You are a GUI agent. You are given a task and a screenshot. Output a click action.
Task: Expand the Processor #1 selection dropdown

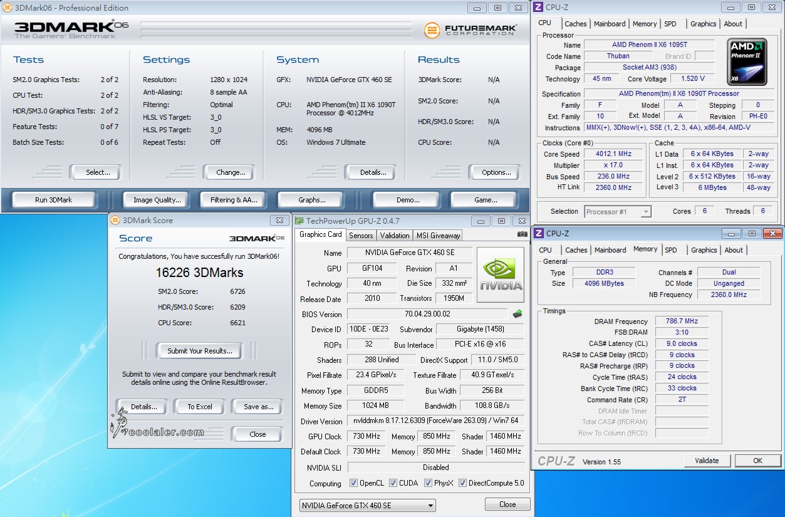tap(646, 212)
